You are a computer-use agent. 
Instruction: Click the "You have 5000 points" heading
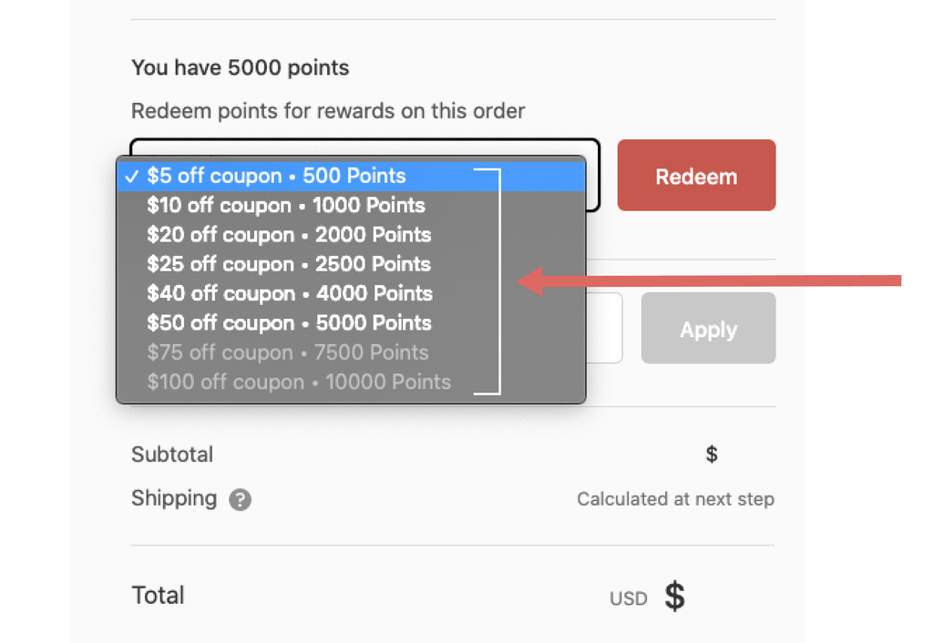[x=240, y=67]
